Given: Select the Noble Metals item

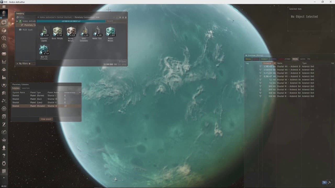Looking at the screenshot, I should tap(110, 34).
